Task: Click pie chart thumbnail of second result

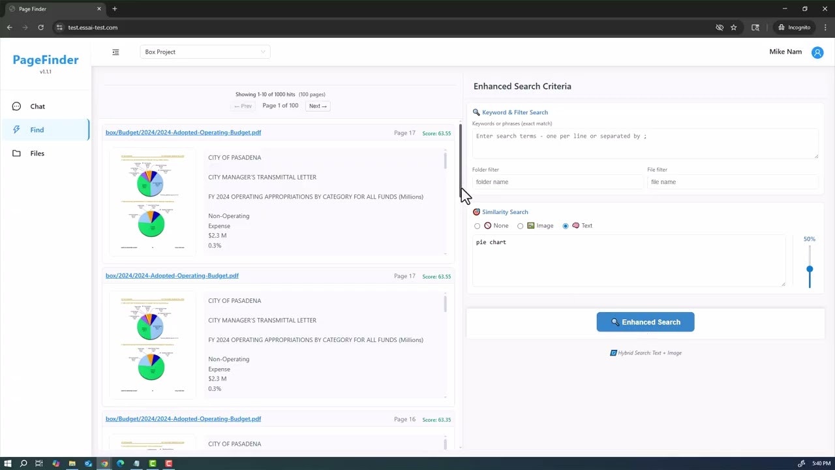Action: (x=152, y=344)
